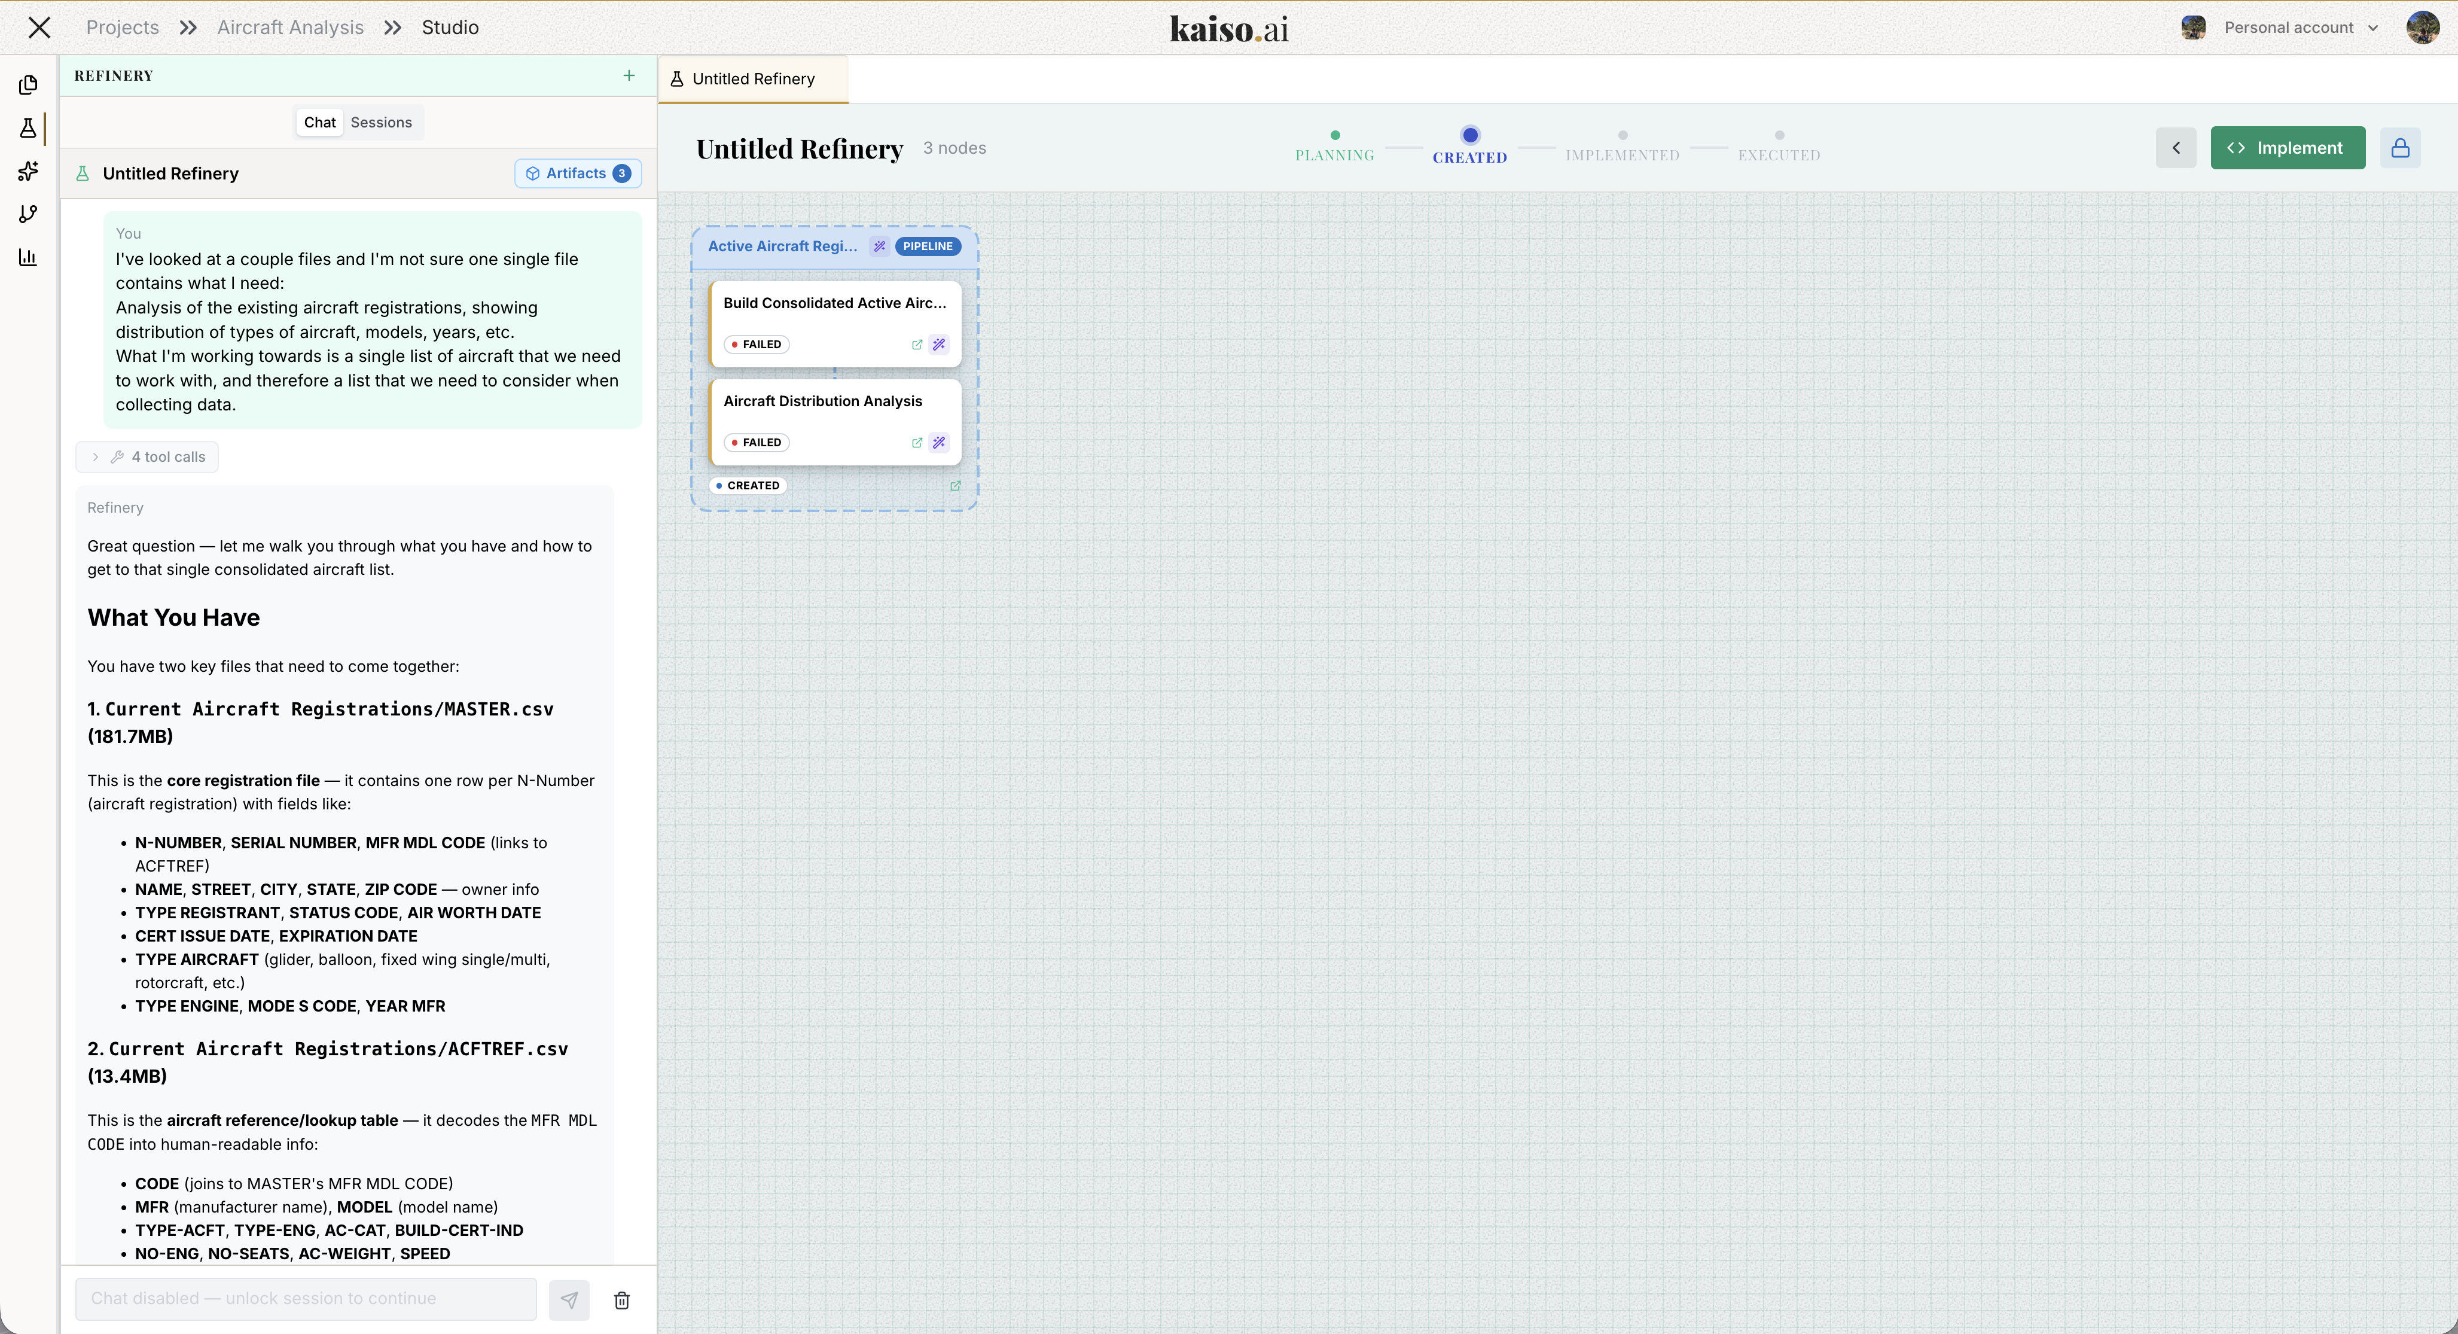Collapse panel with the left chevron button

point(2176,148)
